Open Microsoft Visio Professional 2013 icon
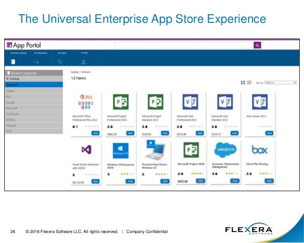Image resolution: width=304 pixels, height=243 pixels. [190, 102]
